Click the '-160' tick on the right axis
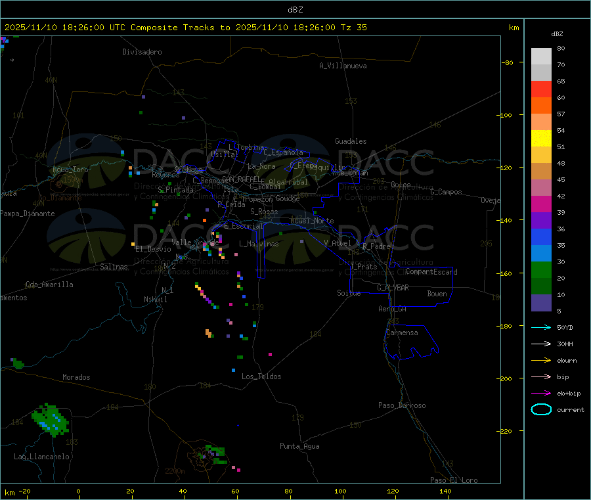The width and height of the screenshot is (591, 500). [x=505, y=273]
